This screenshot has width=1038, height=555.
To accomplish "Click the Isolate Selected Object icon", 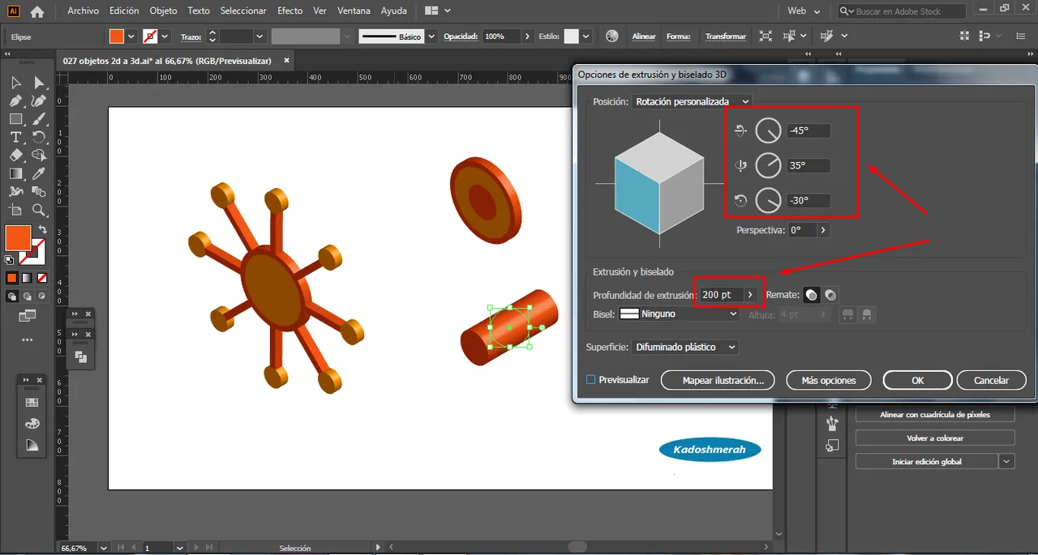I will pos(766,36).
